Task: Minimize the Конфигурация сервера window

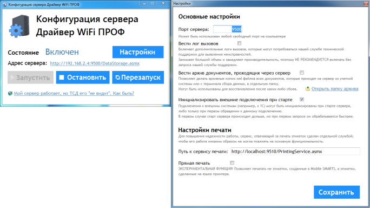Action: [x=144, y=4]
